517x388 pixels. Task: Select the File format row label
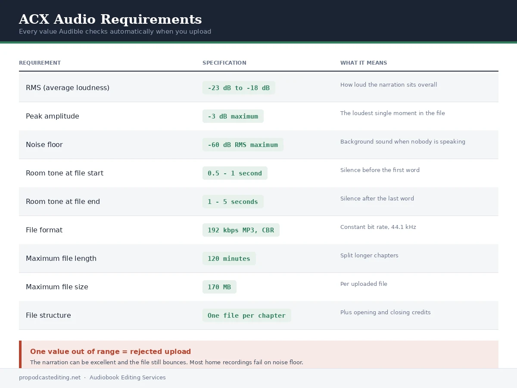point(44,230)
